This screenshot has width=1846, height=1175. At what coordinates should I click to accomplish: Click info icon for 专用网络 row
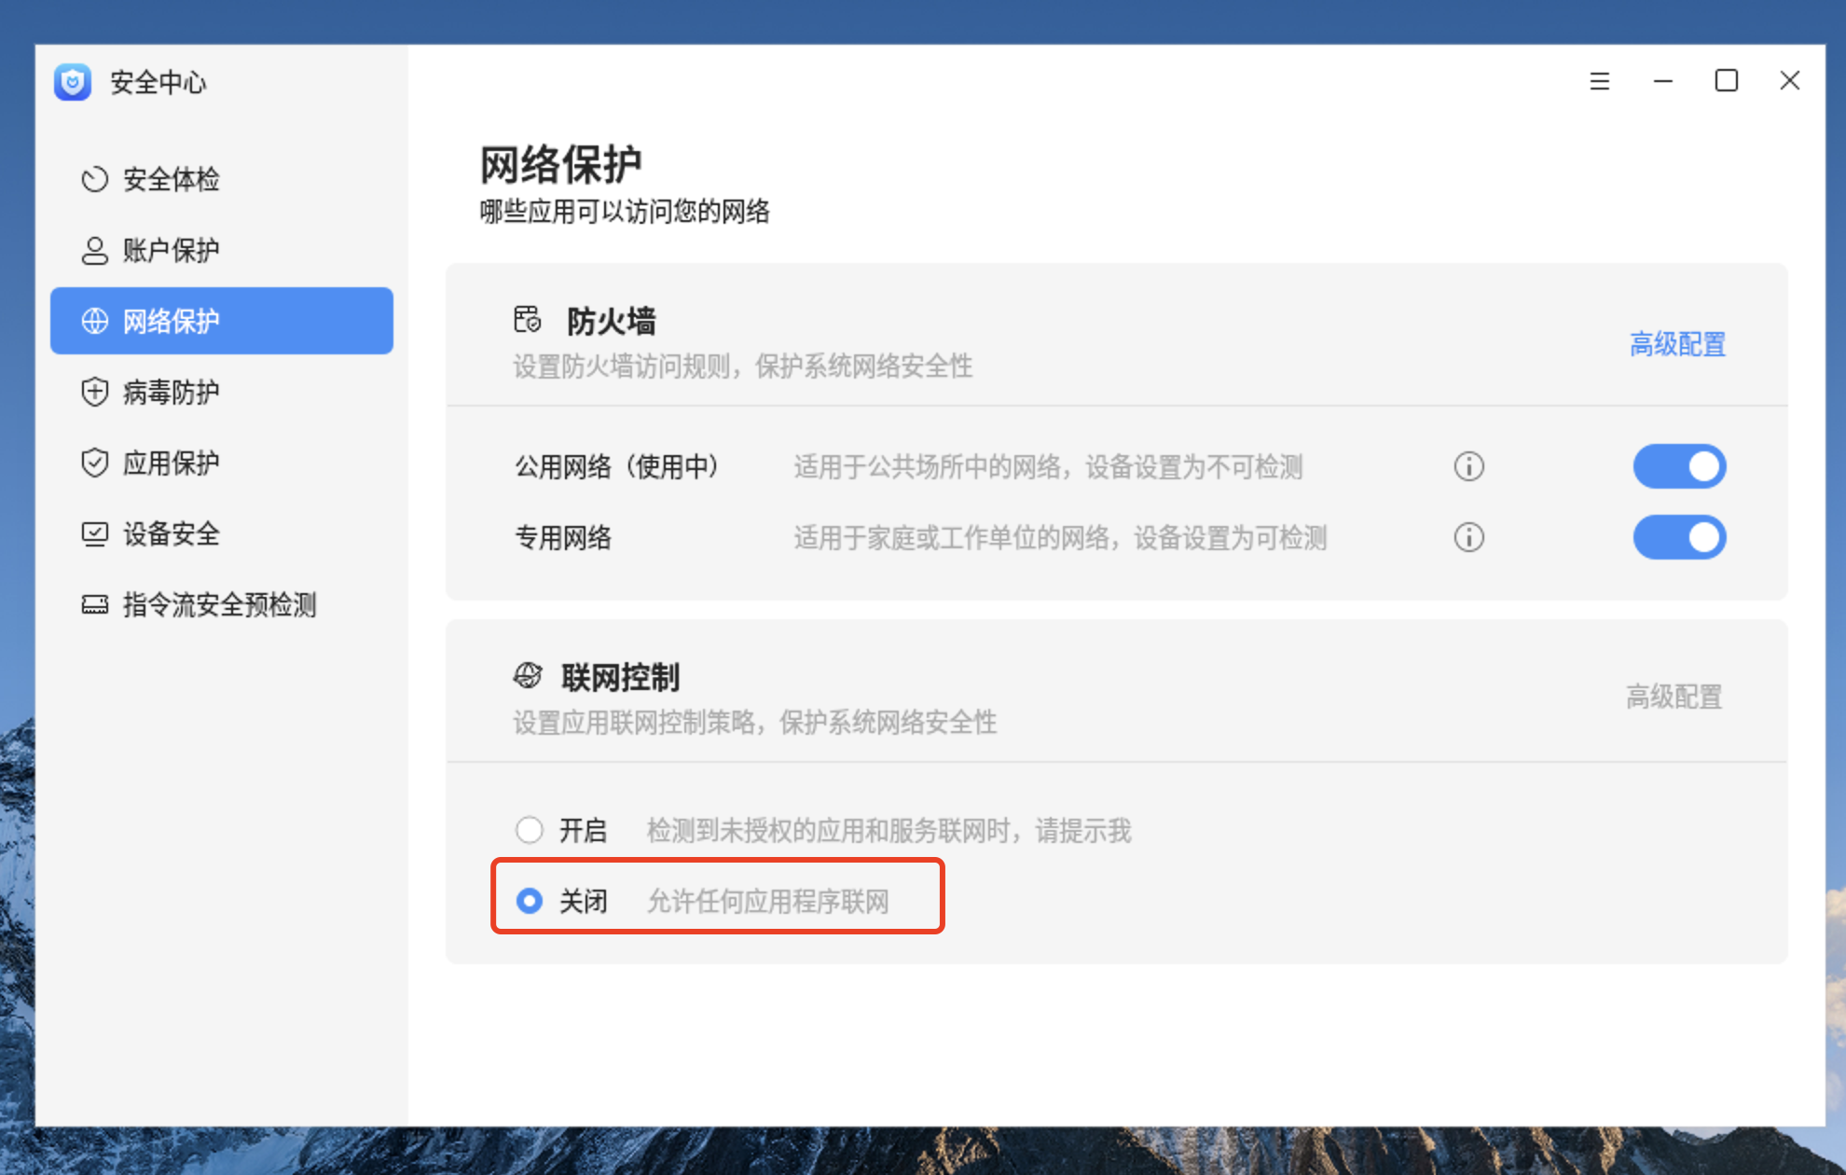[1468, 537]
